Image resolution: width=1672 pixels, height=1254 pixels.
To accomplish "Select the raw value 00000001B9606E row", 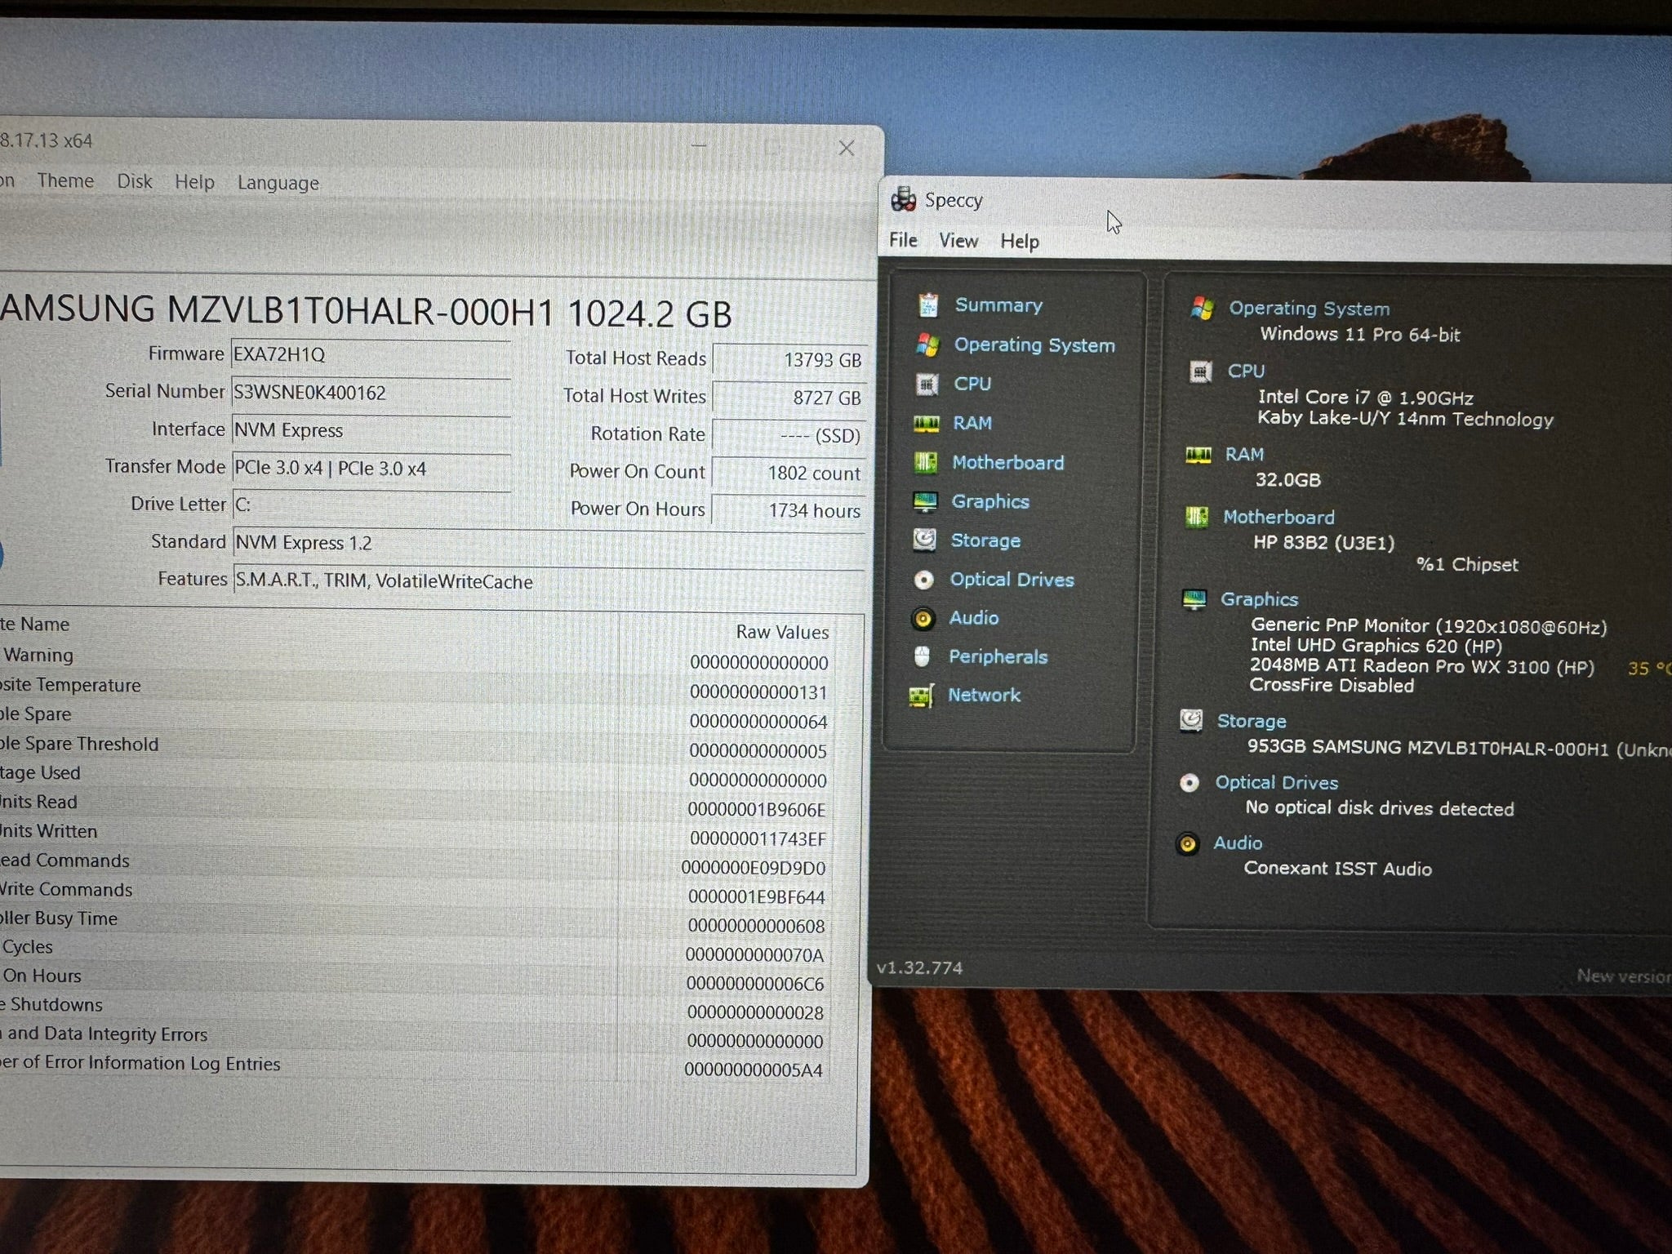I will 757,810.
